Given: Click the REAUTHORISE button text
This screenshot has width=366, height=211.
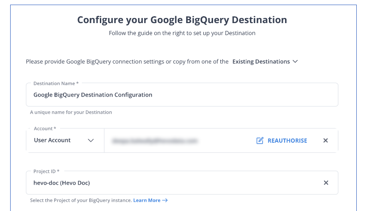Looking at the screenshot, I should (287, 140).
